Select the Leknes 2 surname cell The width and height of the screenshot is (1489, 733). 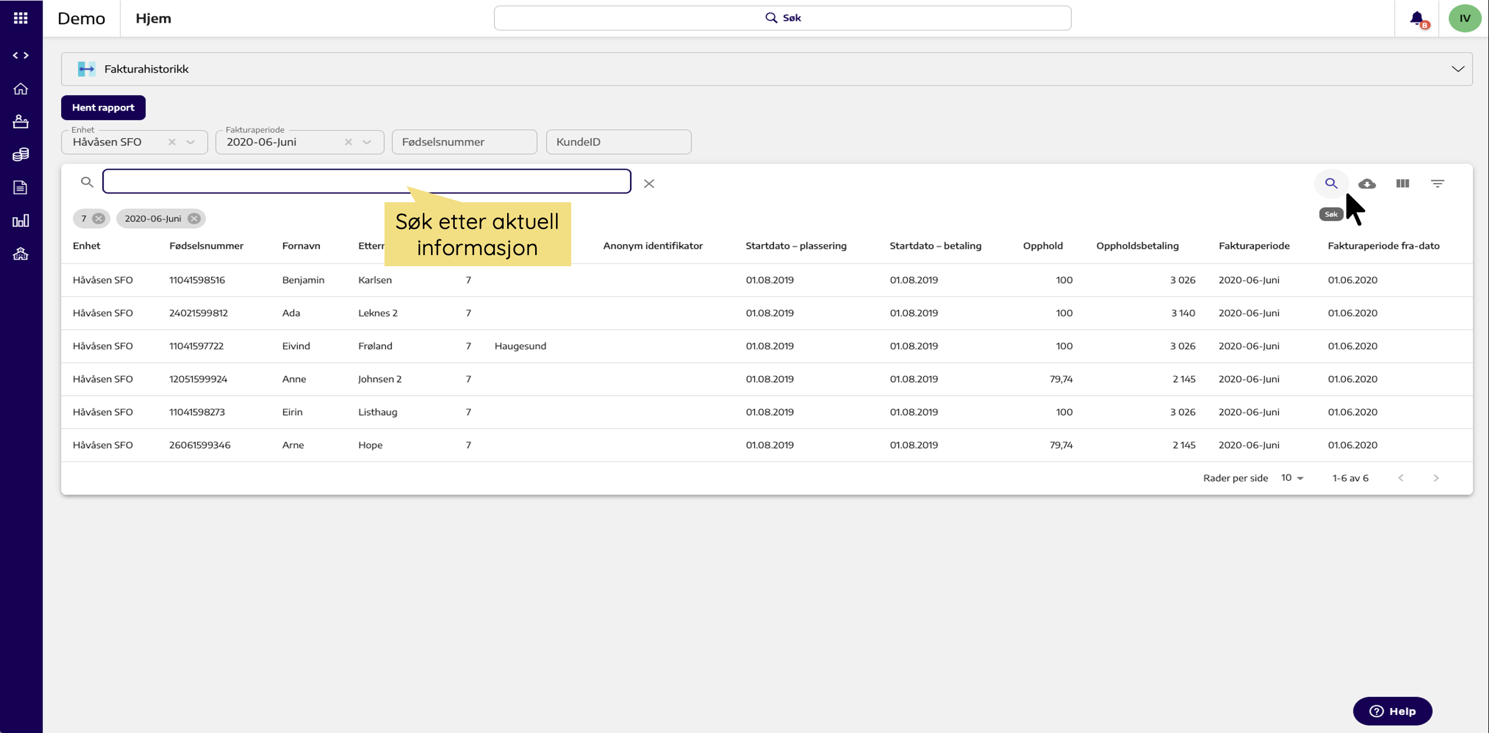pos(378,313)
